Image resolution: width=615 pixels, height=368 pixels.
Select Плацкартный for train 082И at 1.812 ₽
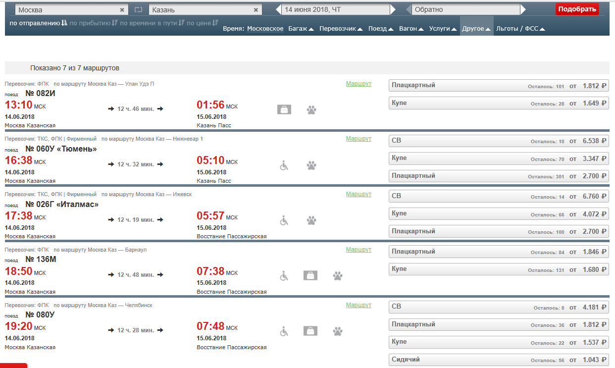click(499, 86)
